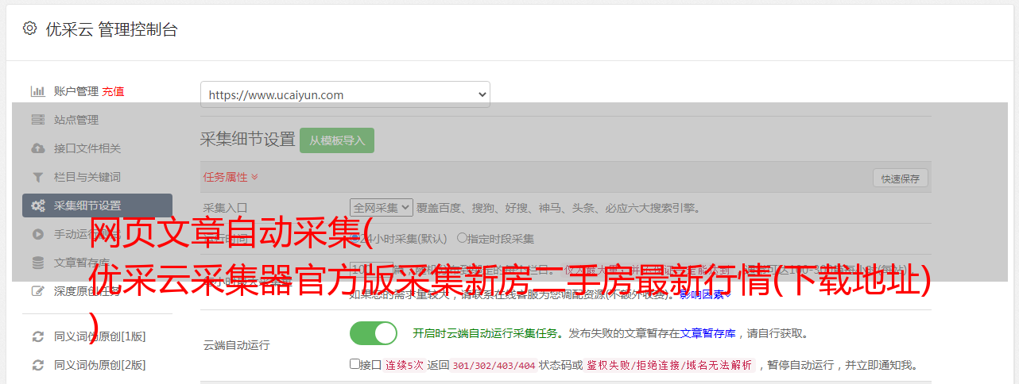Viewport: 1019px width, 384px height.
Task: Click the red 充值 link
Action: click(113, 91)
